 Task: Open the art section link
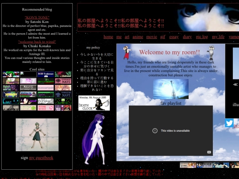[127, 37]
